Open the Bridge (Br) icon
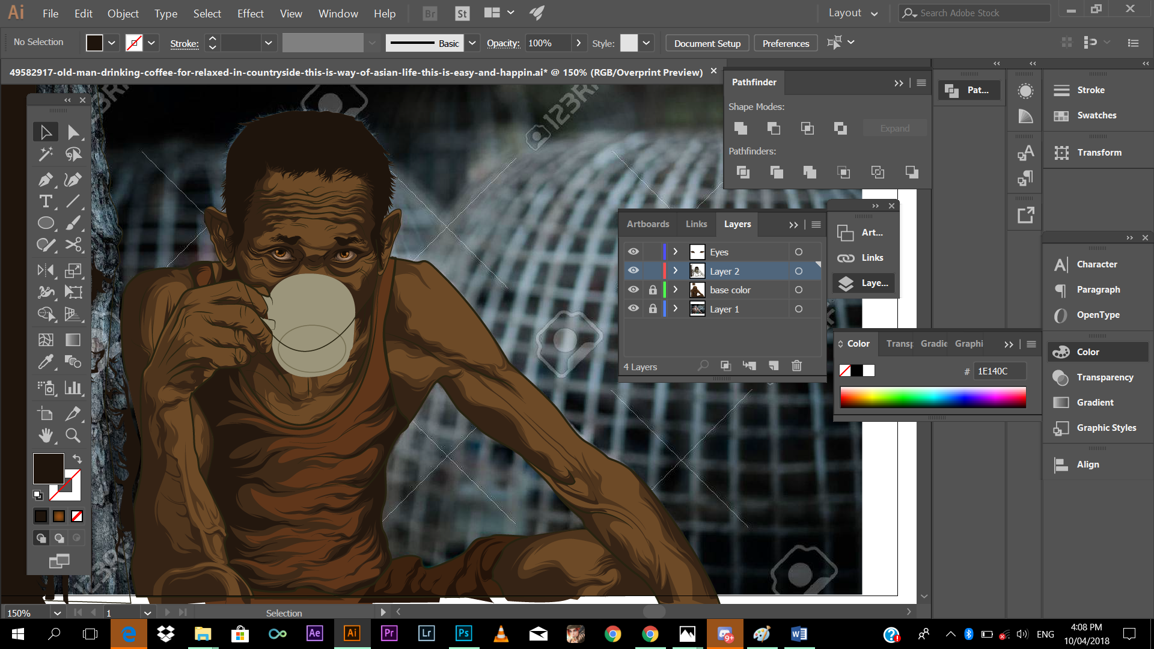 (430, 13)
